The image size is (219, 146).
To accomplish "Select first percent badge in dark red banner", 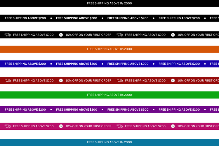I will [61, 81].
